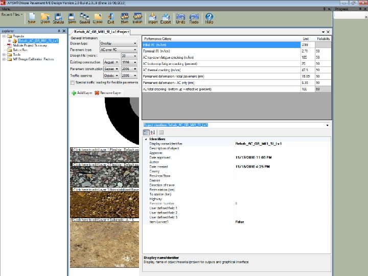The height and width of the screenshot is (276, 368).
Task: Click the New project toolbar icon
Action: click(32, 17)
